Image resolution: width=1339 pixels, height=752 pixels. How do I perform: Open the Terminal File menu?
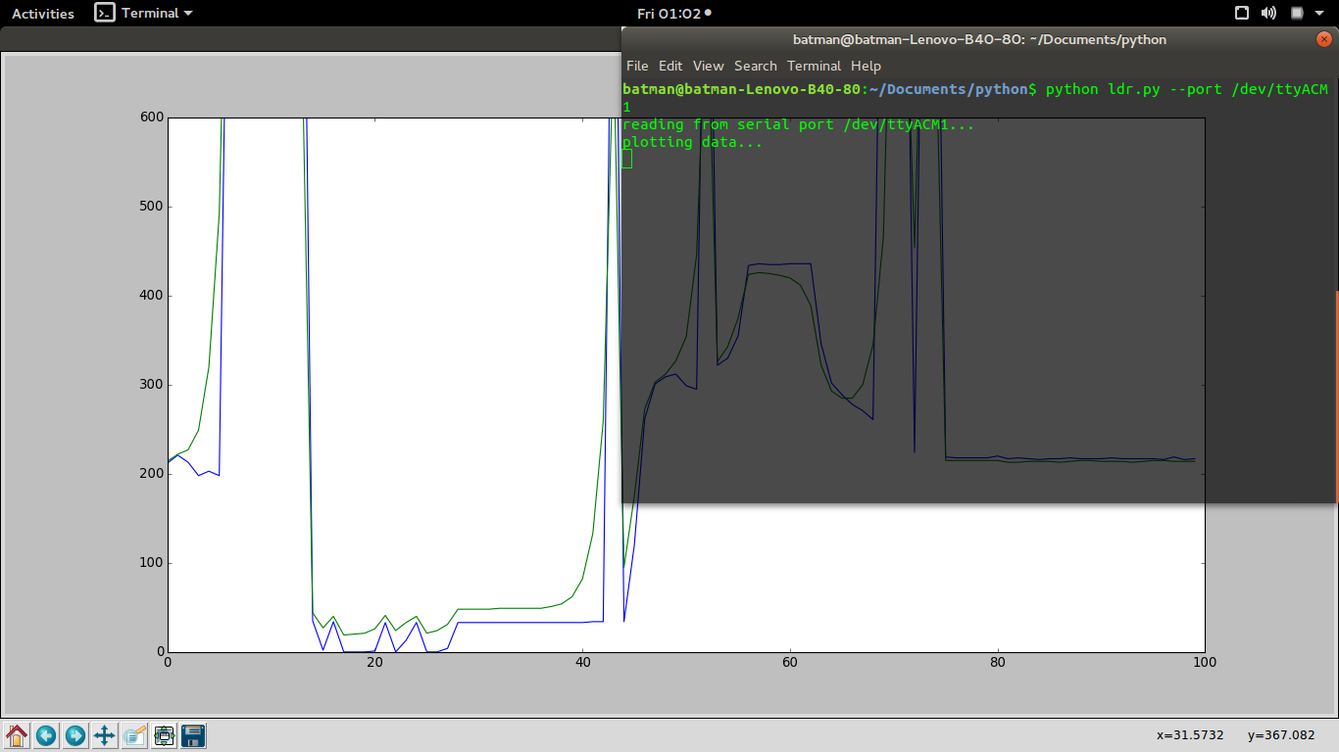pos(637,66)
